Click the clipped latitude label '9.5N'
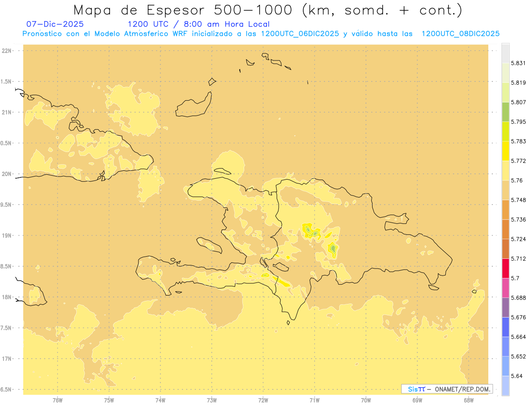526x406 pixels. click(x=6, y=205)
